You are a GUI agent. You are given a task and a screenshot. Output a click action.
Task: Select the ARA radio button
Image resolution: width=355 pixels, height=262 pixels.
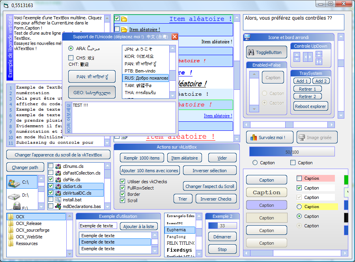pyautogui.click(x=71, y=48)
